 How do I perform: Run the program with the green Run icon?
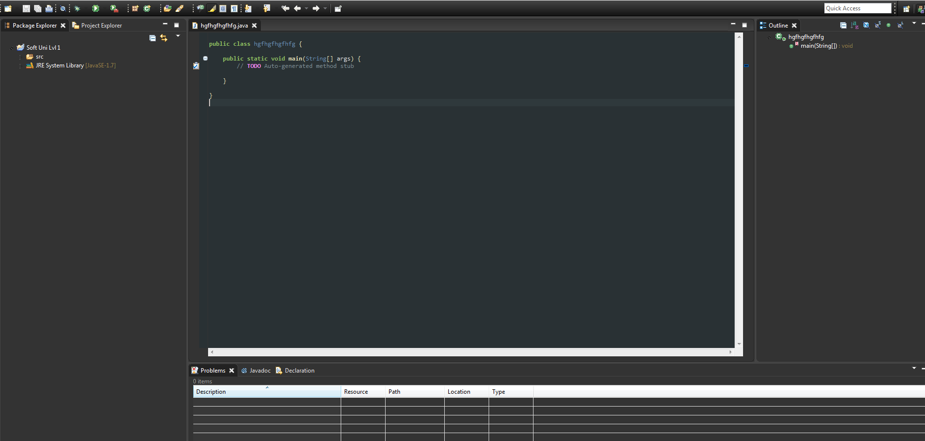[96, 8]
